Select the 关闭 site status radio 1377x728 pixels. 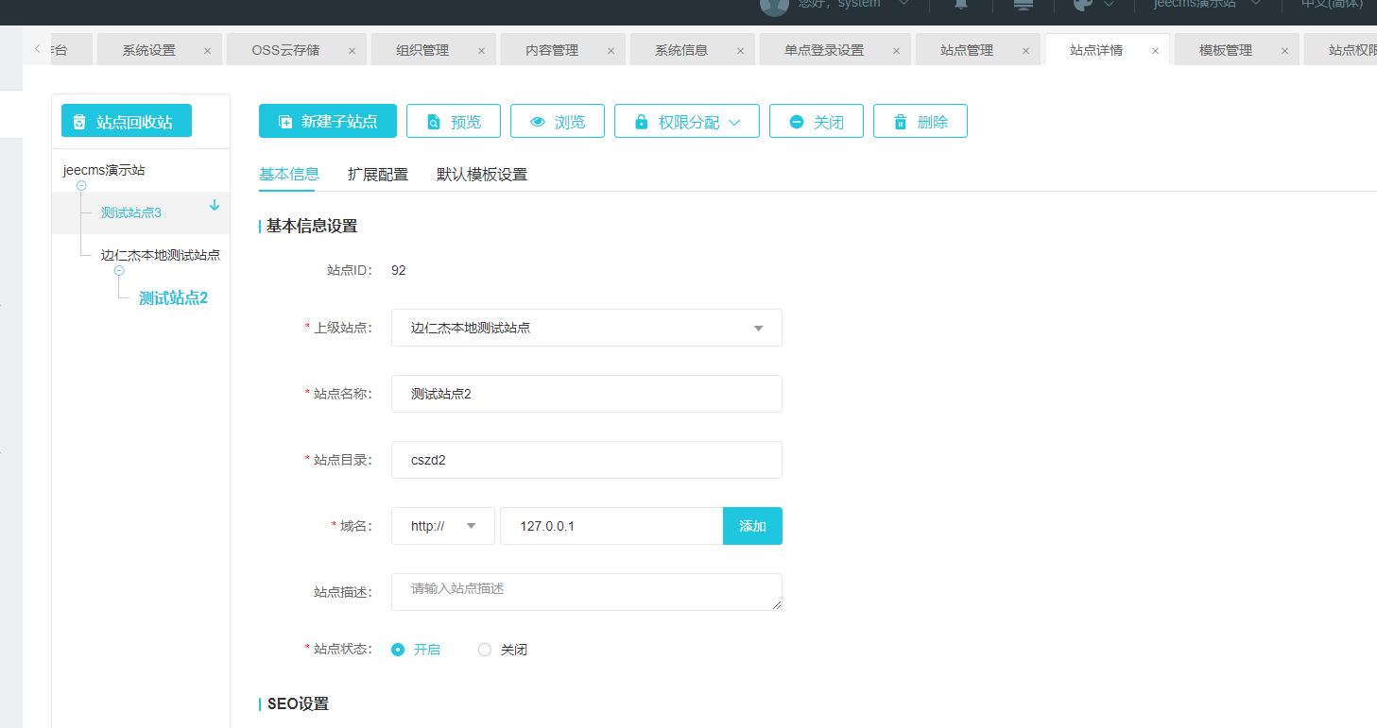pyautogui.click(x=485, y=650)
